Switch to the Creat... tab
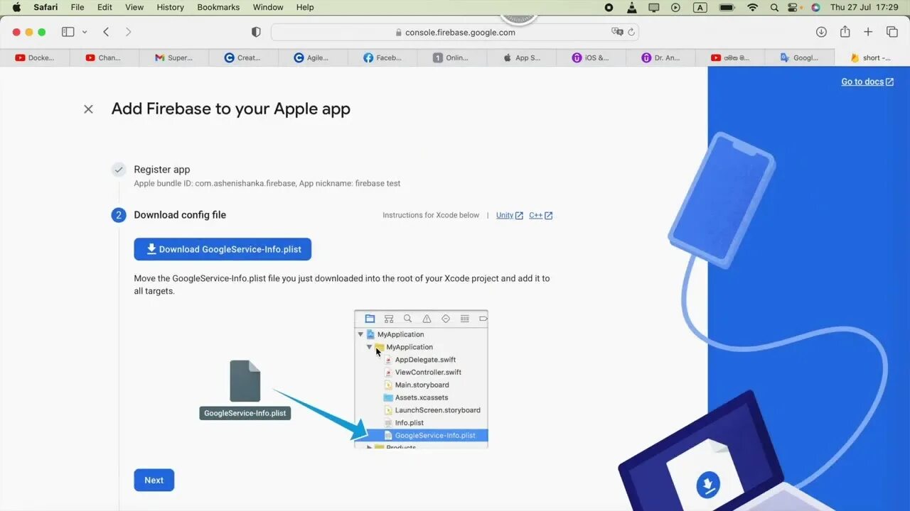The height and width of the screenshot is (511, 910). (243, 58)
